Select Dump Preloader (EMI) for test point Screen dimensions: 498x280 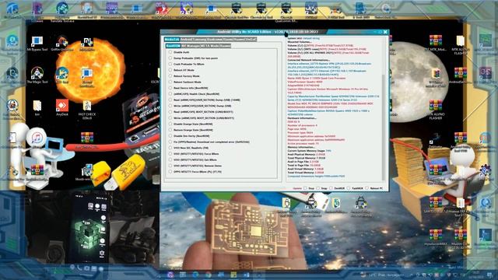point(194,58)
